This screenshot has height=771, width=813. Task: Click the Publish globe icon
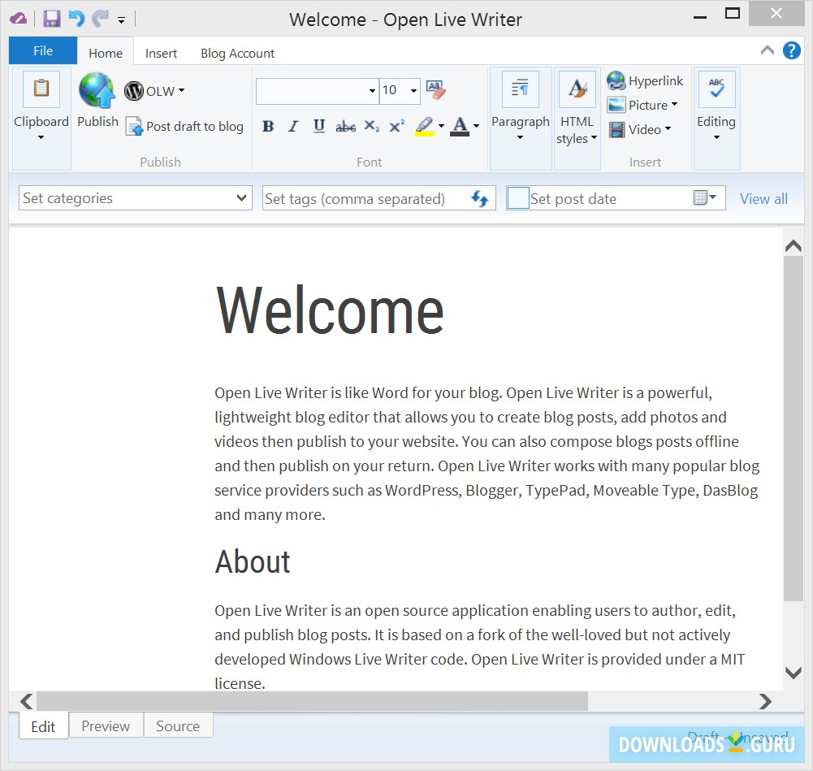pos(97,91)
